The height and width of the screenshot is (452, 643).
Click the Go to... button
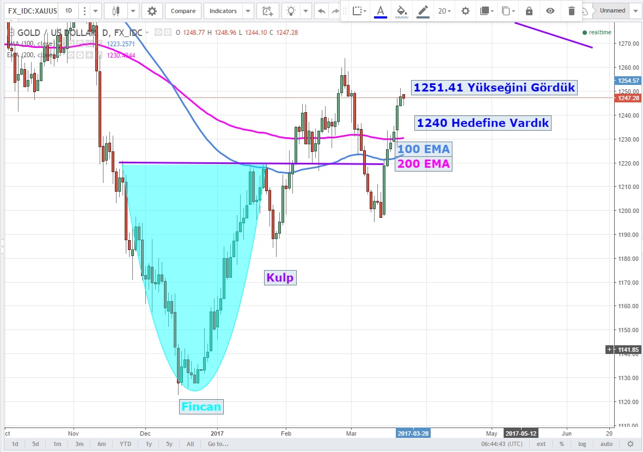click(218, 444)
